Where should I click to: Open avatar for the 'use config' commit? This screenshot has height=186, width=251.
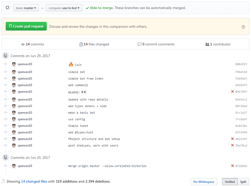click(x=14, y=119)
